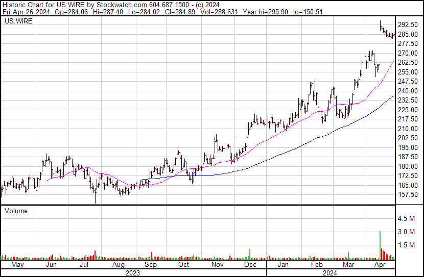Click the Feb month label
The width and height of the screenshot is (424, 277).
[x=317, y=265]
